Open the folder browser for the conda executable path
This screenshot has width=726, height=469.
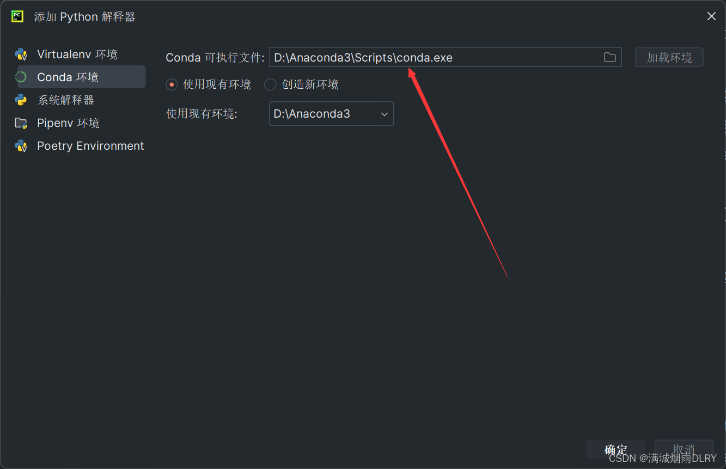[609, 57]
